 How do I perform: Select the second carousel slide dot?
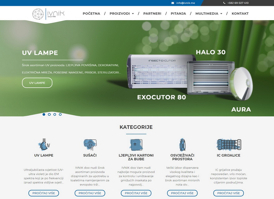click(x=49, y=114)
